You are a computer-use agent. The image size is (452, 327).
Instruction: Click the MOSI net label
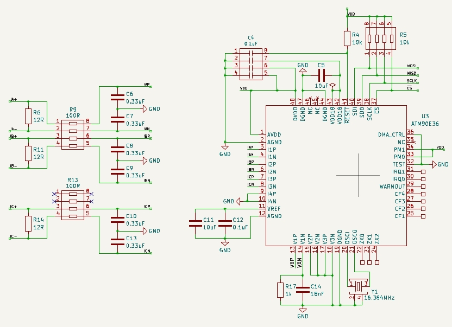tap(412, 66)
